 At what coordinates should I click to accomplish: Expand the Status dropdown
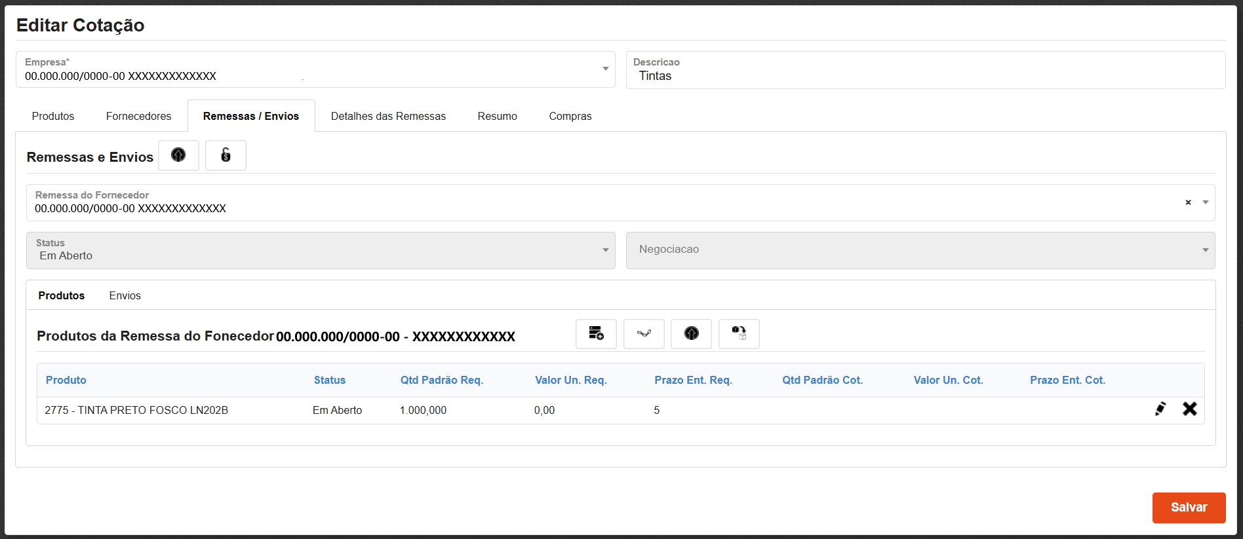(605, 250)
